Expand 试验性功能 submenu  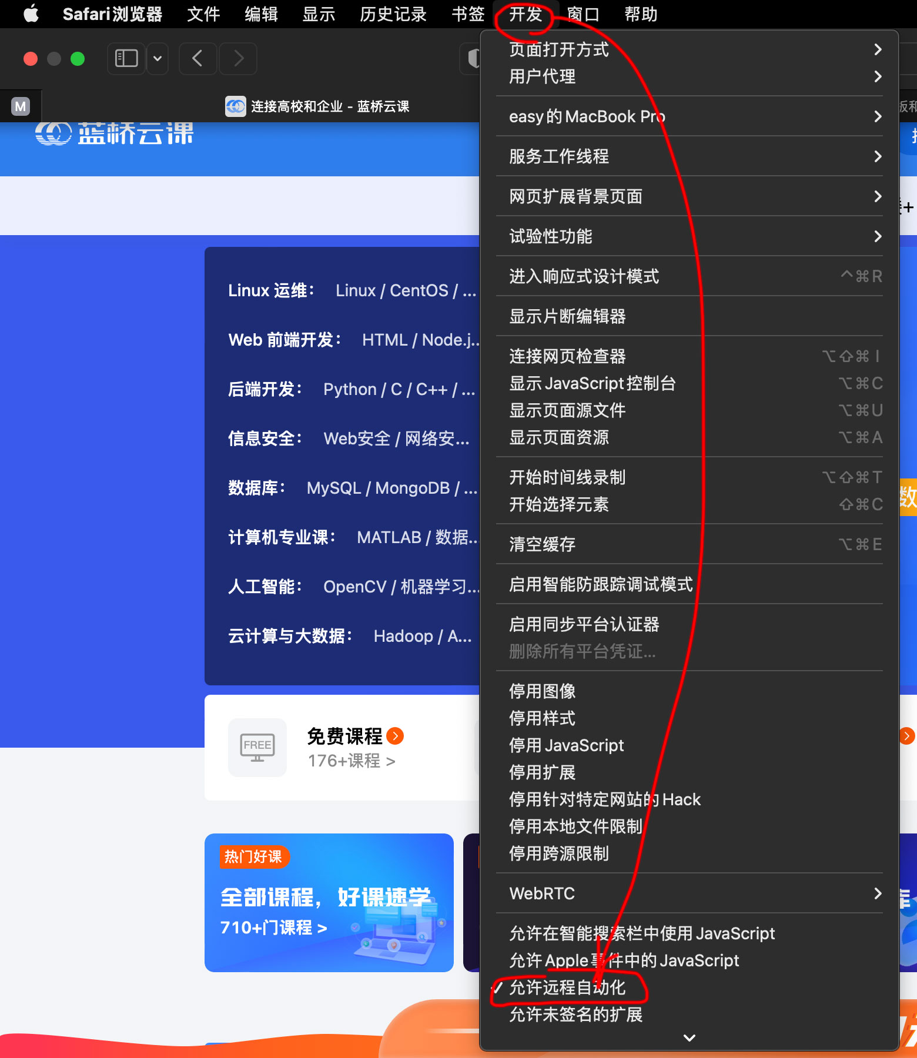pos(690,236)
